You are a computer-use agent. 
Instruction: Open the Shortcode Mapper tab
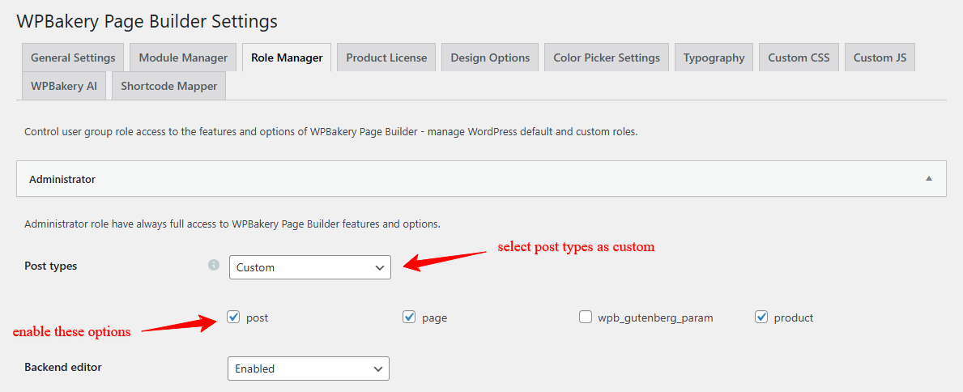point(168,86)
